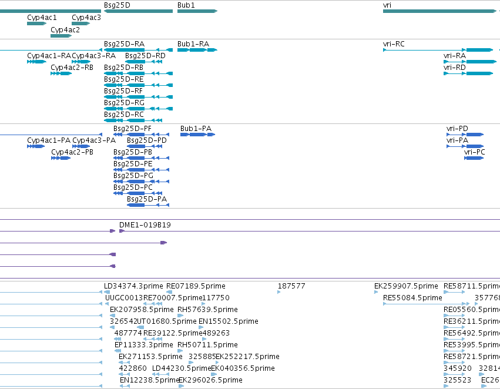Click the Bub1 gene feature
The width and height of the screenshot is (500, 389).
pyautogui.click(x=197, y=11)
